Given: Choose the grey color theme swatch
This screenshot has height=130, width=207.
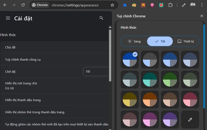Looking at the screenshot, I should pyautogui.click(x=150, y=60).
